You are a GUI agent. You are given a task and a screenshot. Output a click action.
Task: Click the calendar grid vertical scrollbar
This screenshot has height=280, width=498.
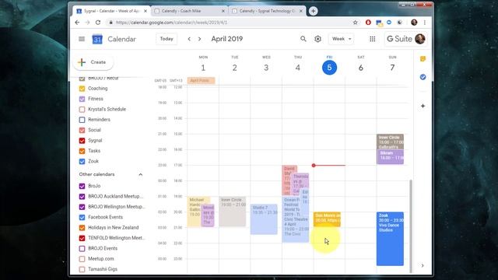[411, 226]
